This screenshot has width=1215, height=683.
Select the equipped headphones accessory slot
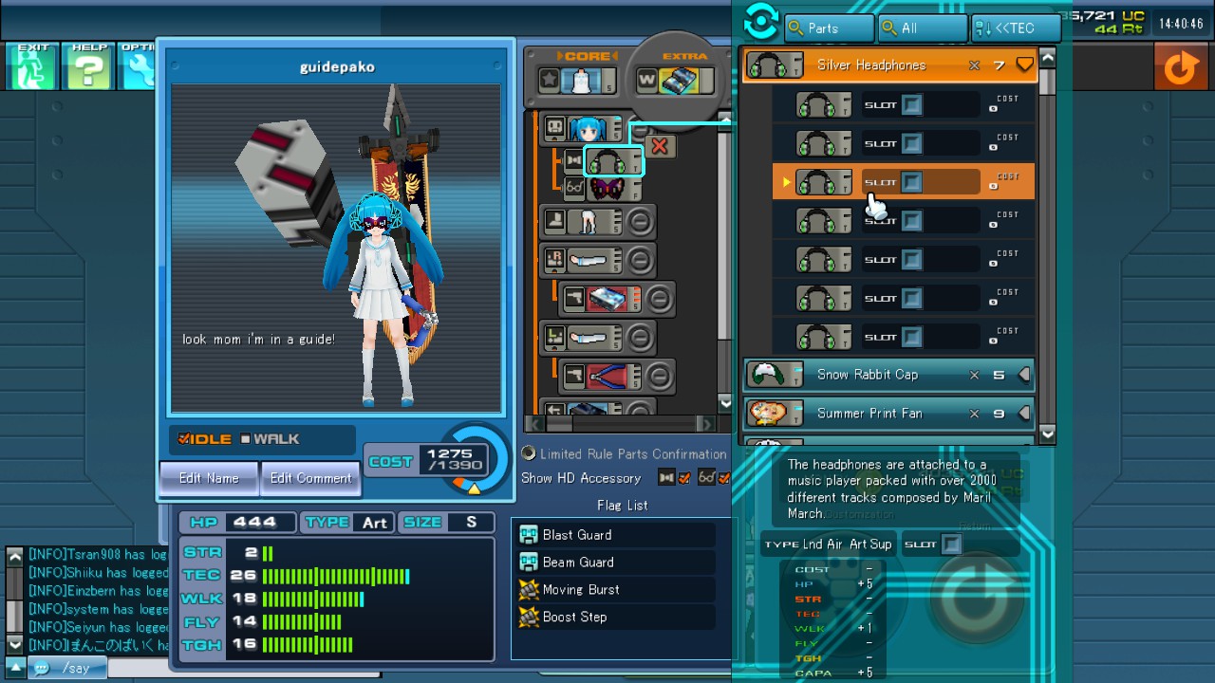[612, 161]
